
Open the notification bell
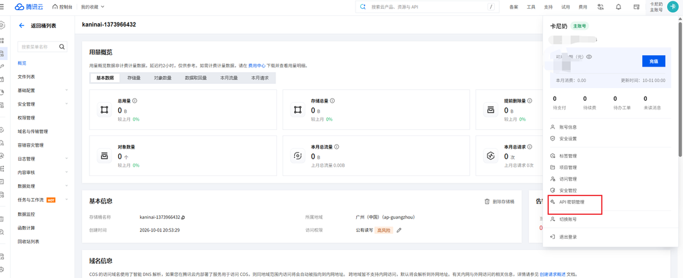tap(618, 7)
